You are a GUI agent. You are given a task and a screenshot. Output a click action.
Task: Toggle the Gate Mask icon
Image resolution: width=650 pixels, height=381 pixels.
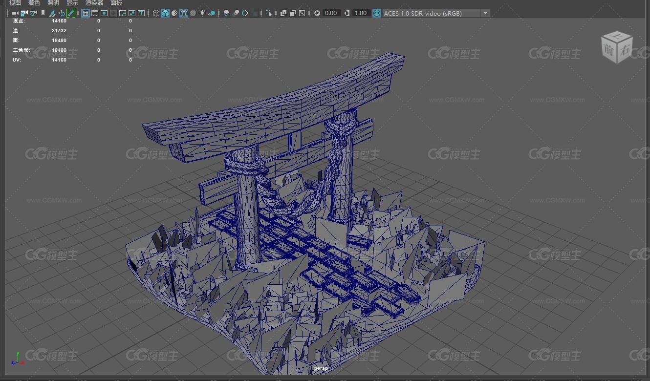(113, 13)
